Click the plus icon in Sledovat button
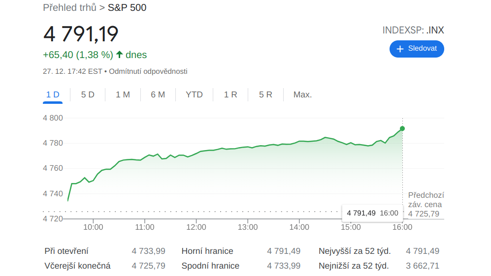 click(x=400, y=49)
